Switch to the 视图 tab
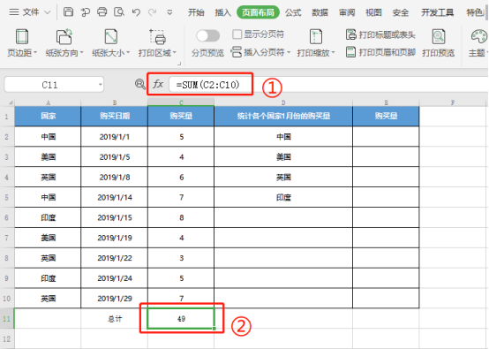This screenshot has height=349, width=489. (x=373, y=12)
